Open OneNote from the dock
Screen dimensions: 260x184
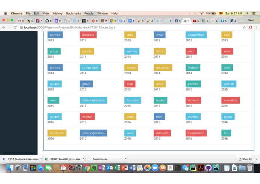point(102,168)
